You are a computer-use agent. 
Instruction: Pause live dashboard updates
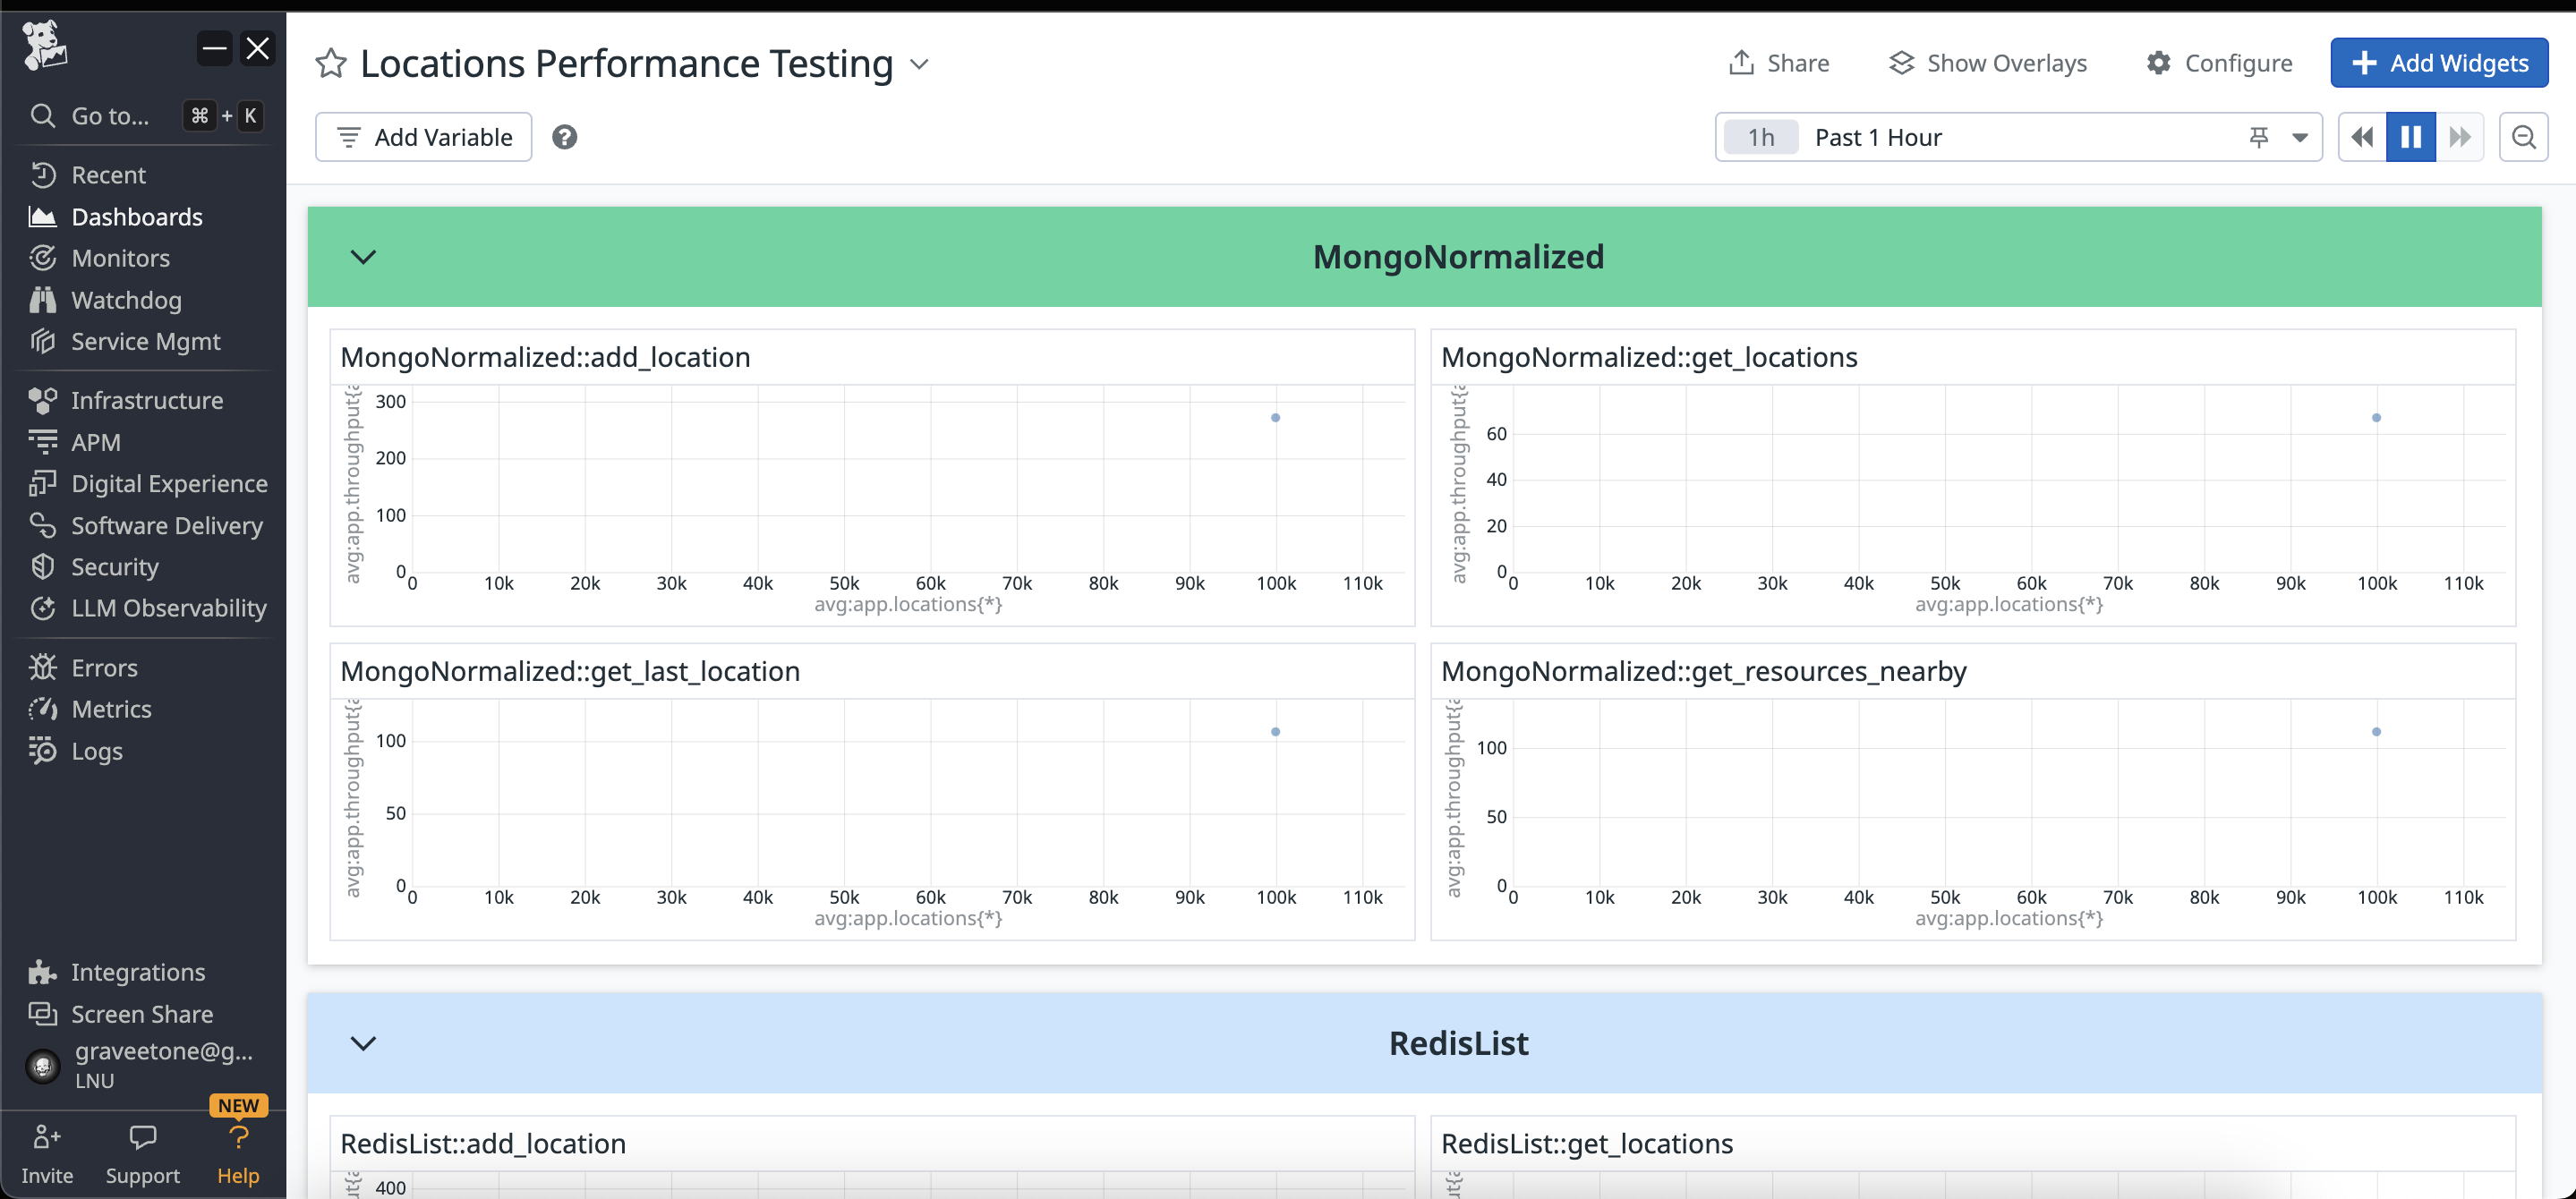point(2410,137)
